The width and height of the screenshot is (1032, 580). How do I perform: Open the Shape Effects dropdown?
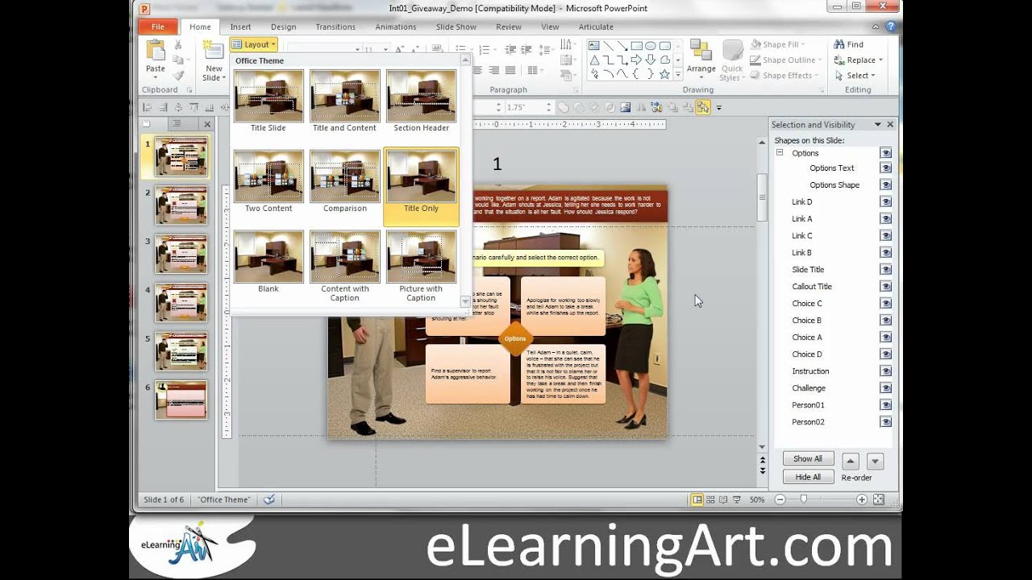click(x=784, y=76)
